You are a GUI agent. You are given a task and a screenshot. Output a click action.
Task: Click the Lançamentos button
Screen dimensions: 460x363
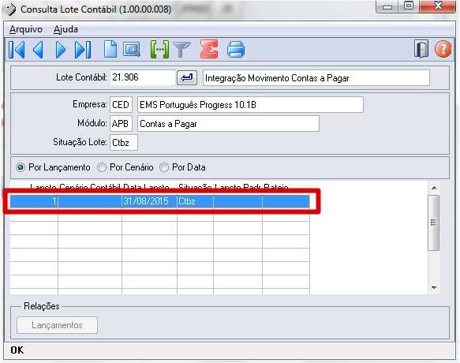(x=57, y=325)
